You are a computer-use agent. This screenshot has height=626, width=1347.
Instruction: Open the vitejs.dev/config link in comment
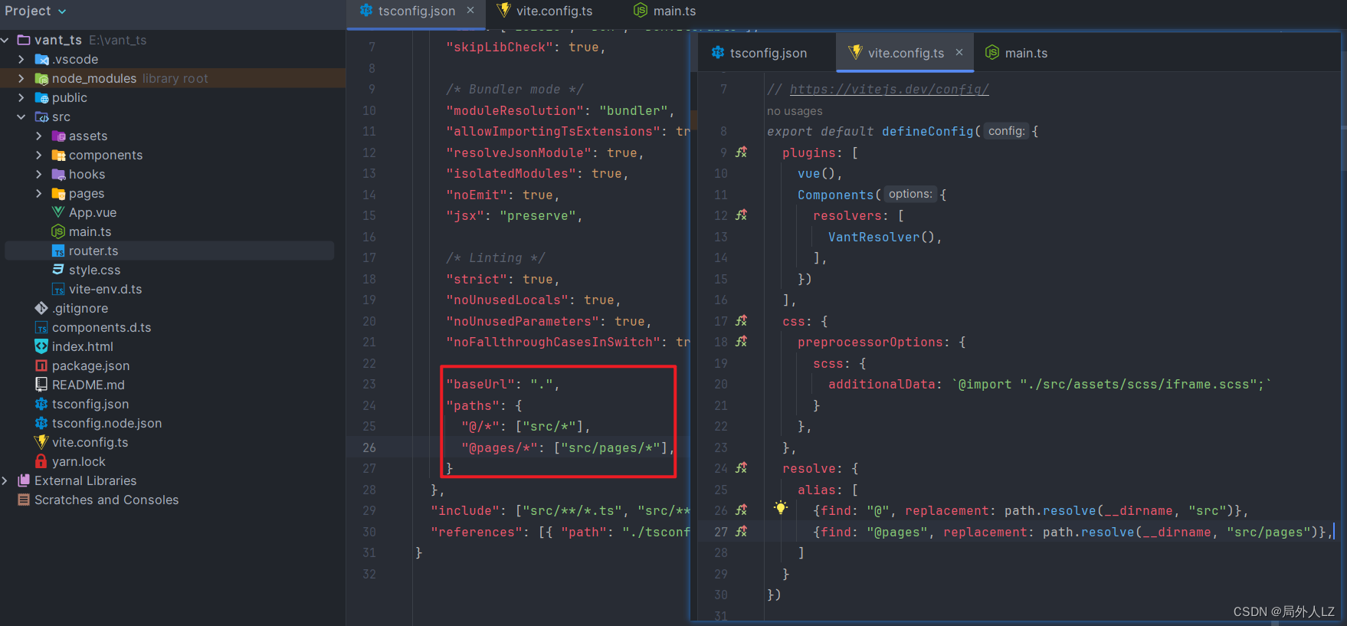[889, 89]
